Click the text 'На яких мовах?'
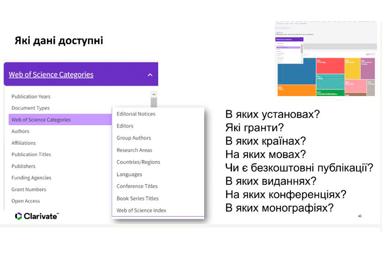Image resolution: width=382 pixels, height=254 pixels. click(266, 155)
